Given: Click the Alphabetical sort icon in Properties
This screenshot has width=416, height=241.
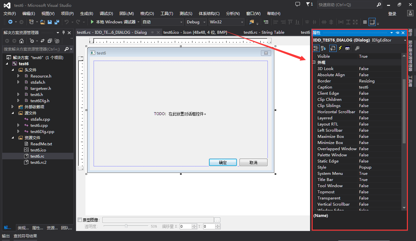Looking at the screenshot, I should pos(323,48).
